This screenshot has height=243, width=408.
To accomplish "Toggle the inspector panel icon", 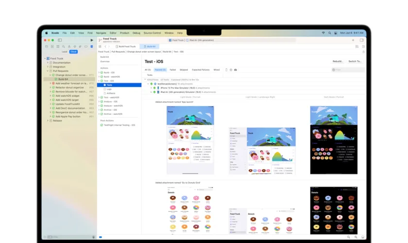I will pos(362,40).
